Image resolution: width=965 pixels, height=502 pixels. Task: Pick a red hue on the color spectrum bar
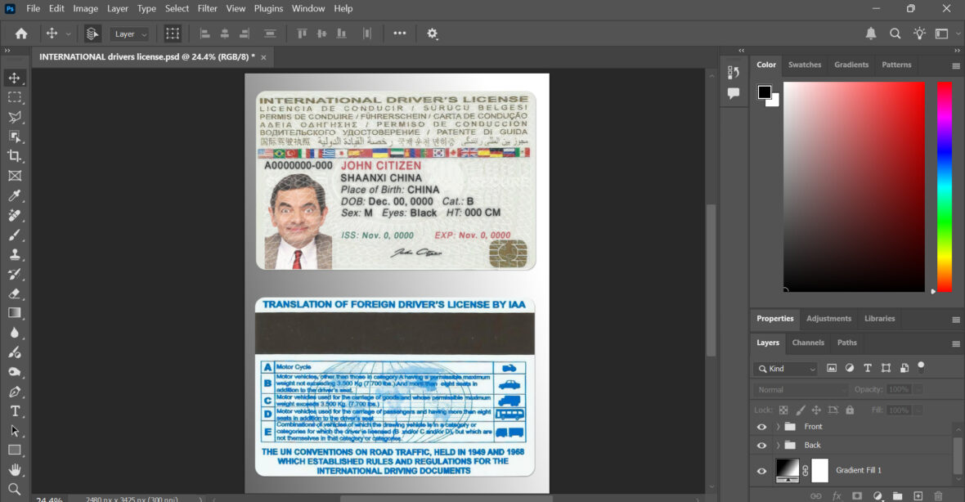pyautogui.click(x=945, y=86)
